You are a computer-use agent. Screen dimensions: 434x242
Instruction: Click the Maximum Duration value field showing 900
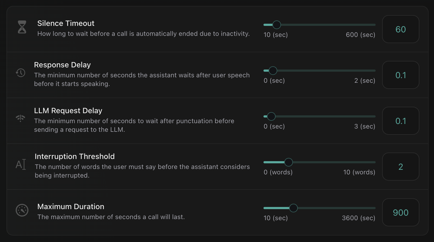click(x=400, y=212)
